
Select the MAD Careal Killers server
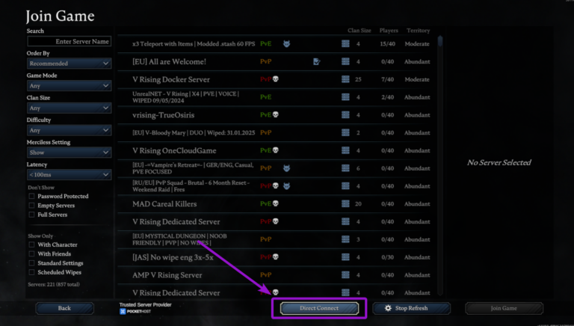276,203
